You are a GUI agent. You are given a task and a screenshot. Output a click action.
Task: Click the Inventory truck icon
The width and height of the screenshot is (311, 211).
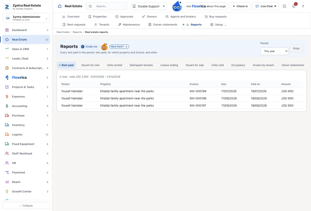tap(7, 125)
